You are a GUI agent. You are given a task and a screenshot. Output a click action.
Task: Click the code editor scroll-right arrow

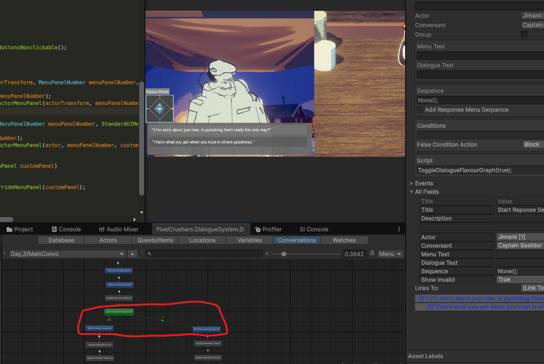point(135,220)
